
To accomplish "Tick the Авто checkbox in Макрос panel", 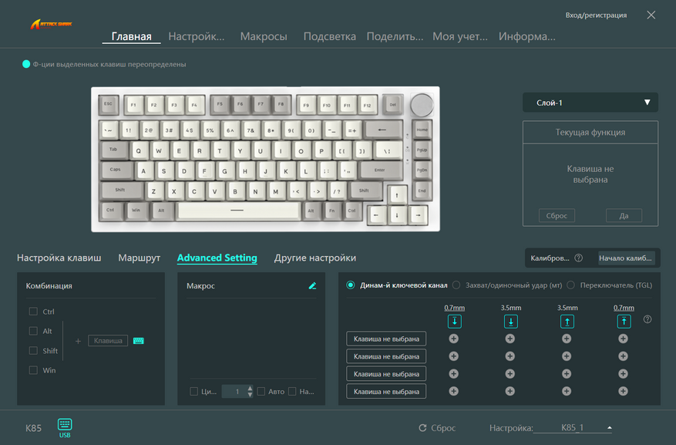I will [x=261, y=392].
